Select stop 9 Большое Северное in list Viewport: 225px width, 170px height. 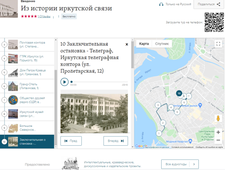pos(27,128)
